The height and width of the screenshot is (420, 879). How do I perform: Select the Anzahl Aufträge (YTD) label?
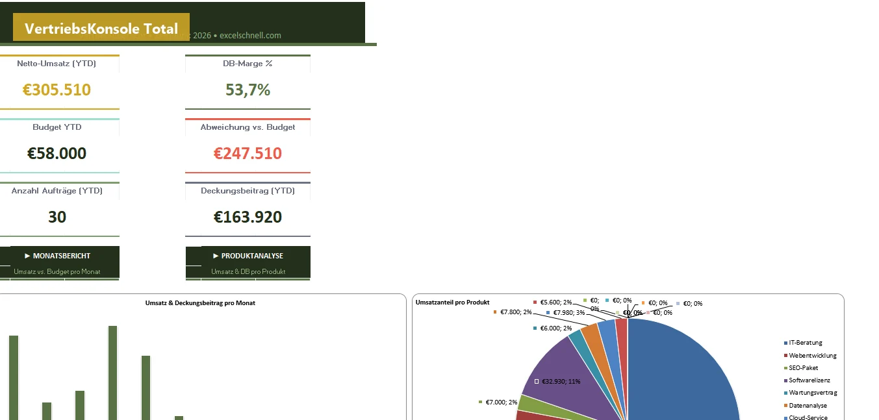[x=57, y=191]
